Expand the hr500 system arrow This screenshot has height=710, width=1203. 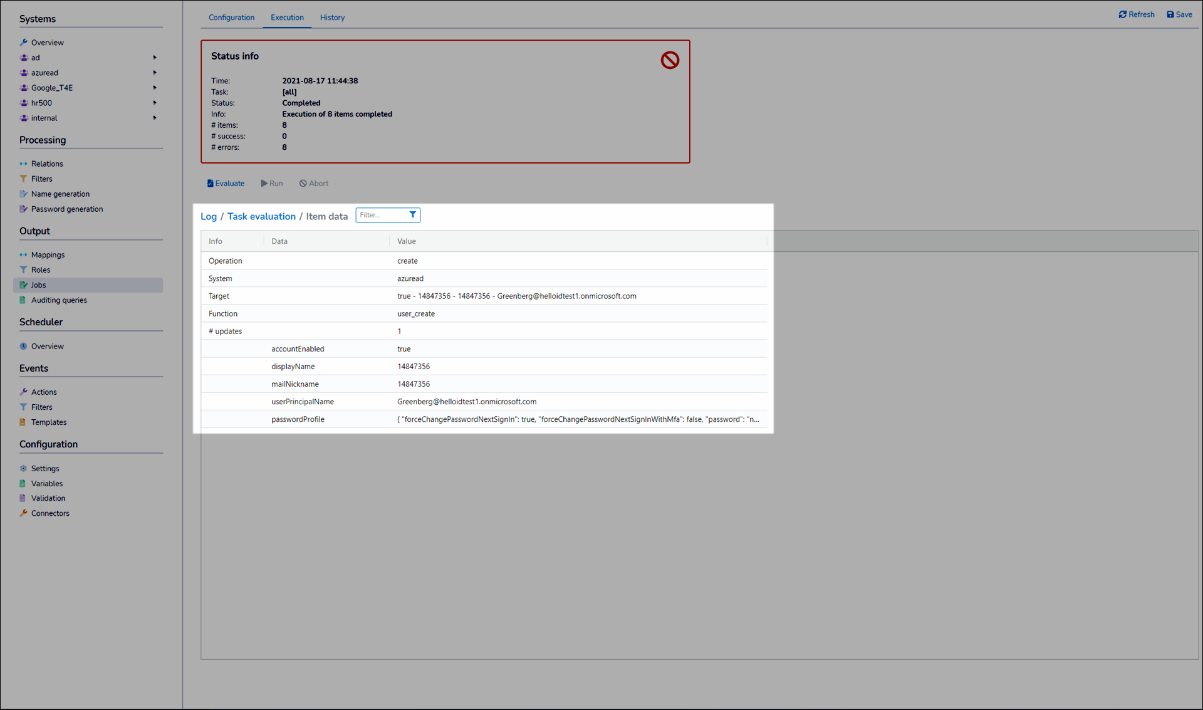pos(155,103)
